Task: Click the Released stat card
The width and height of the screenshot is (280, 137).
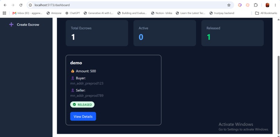Action: pyautogui.click(x=232, y=33)
